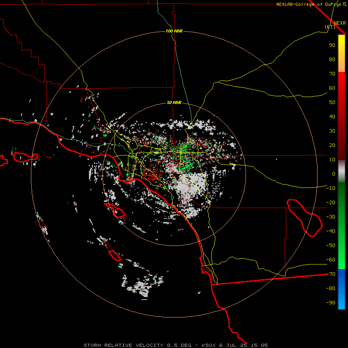
Task: Click the -40 value on velocity scale
Action: [331, 231]
